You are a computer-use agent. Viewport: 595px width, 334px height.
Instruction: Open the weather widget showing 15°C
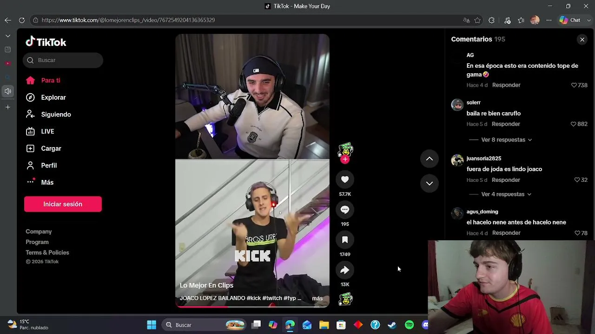[28, 325]
